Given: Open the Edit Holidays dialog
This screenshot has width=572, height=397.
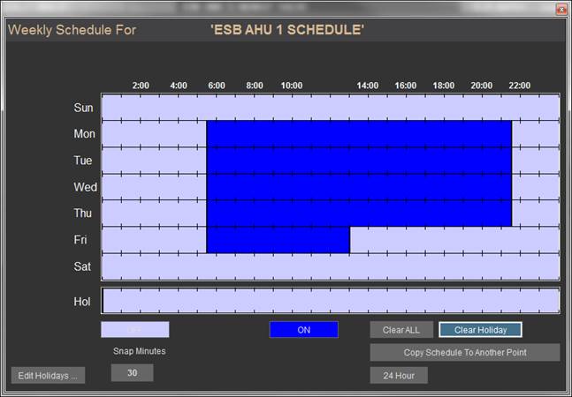Looking at the screenshot, I should [x=48, y=375].
